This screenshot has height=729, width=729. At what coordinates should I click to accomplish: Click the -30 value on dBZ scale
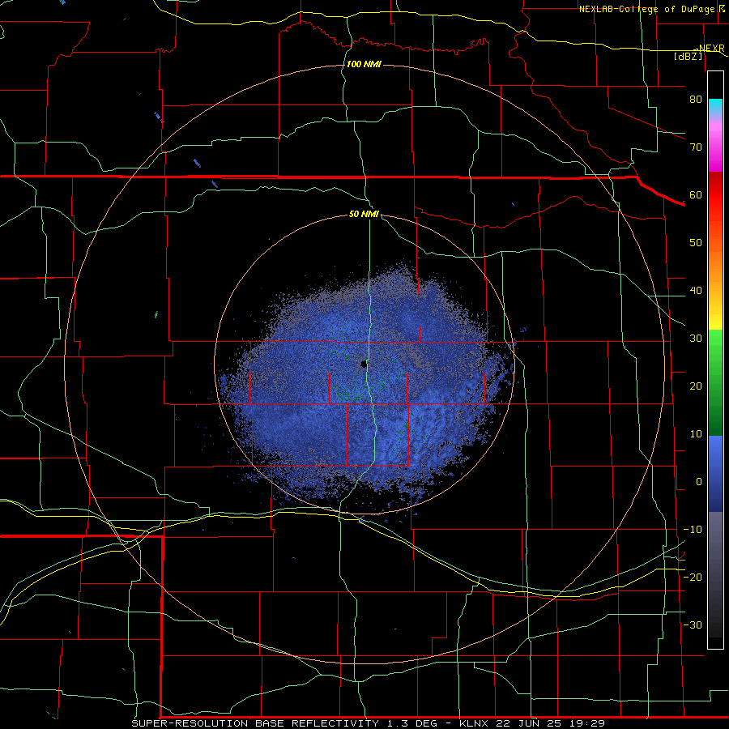pos(693,625)
